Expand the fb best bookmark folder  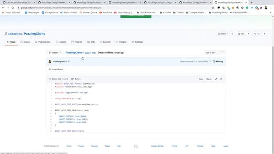pos(179,12)
